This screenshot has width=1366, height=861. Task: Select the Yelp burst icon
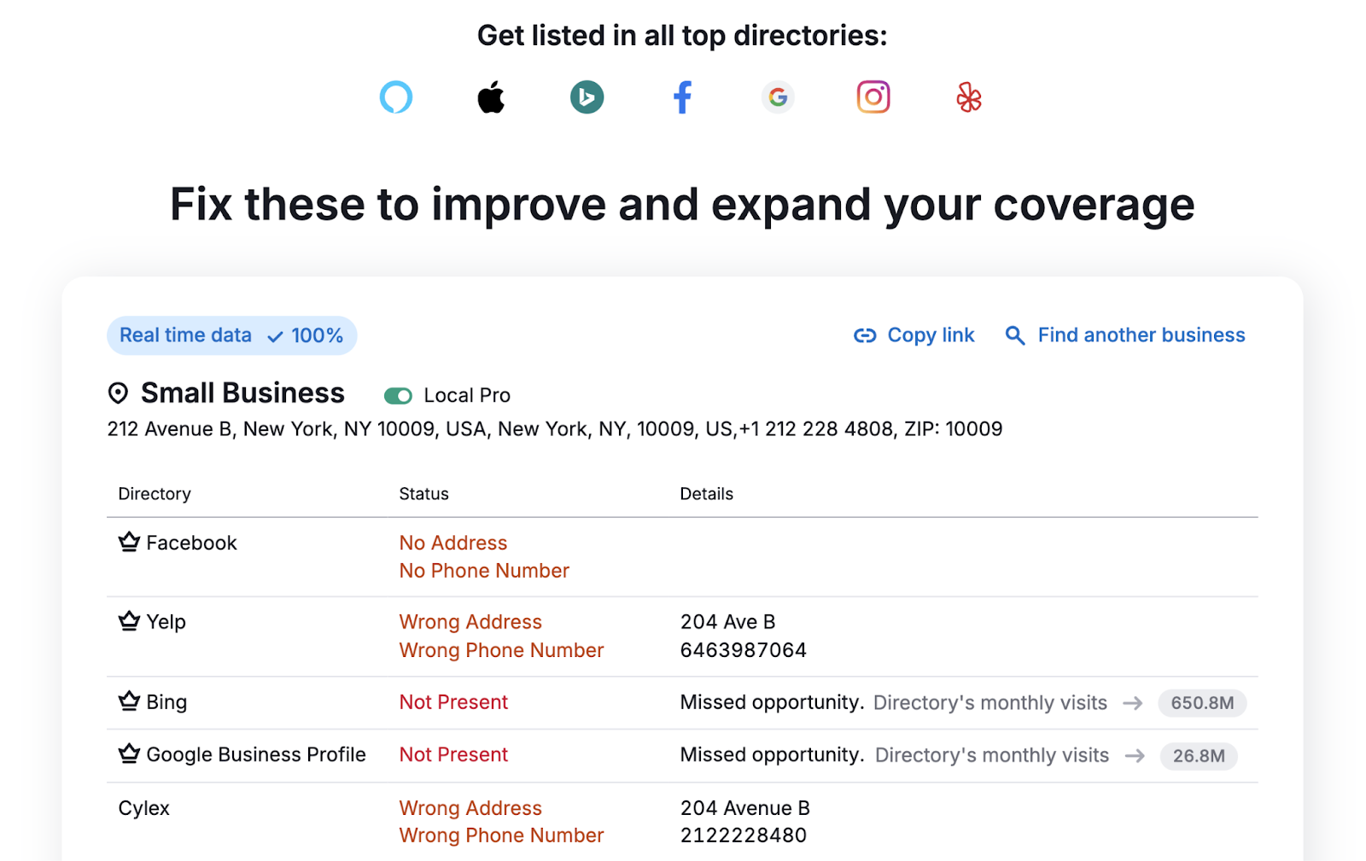pyautogui.click(x=969, y=97)
